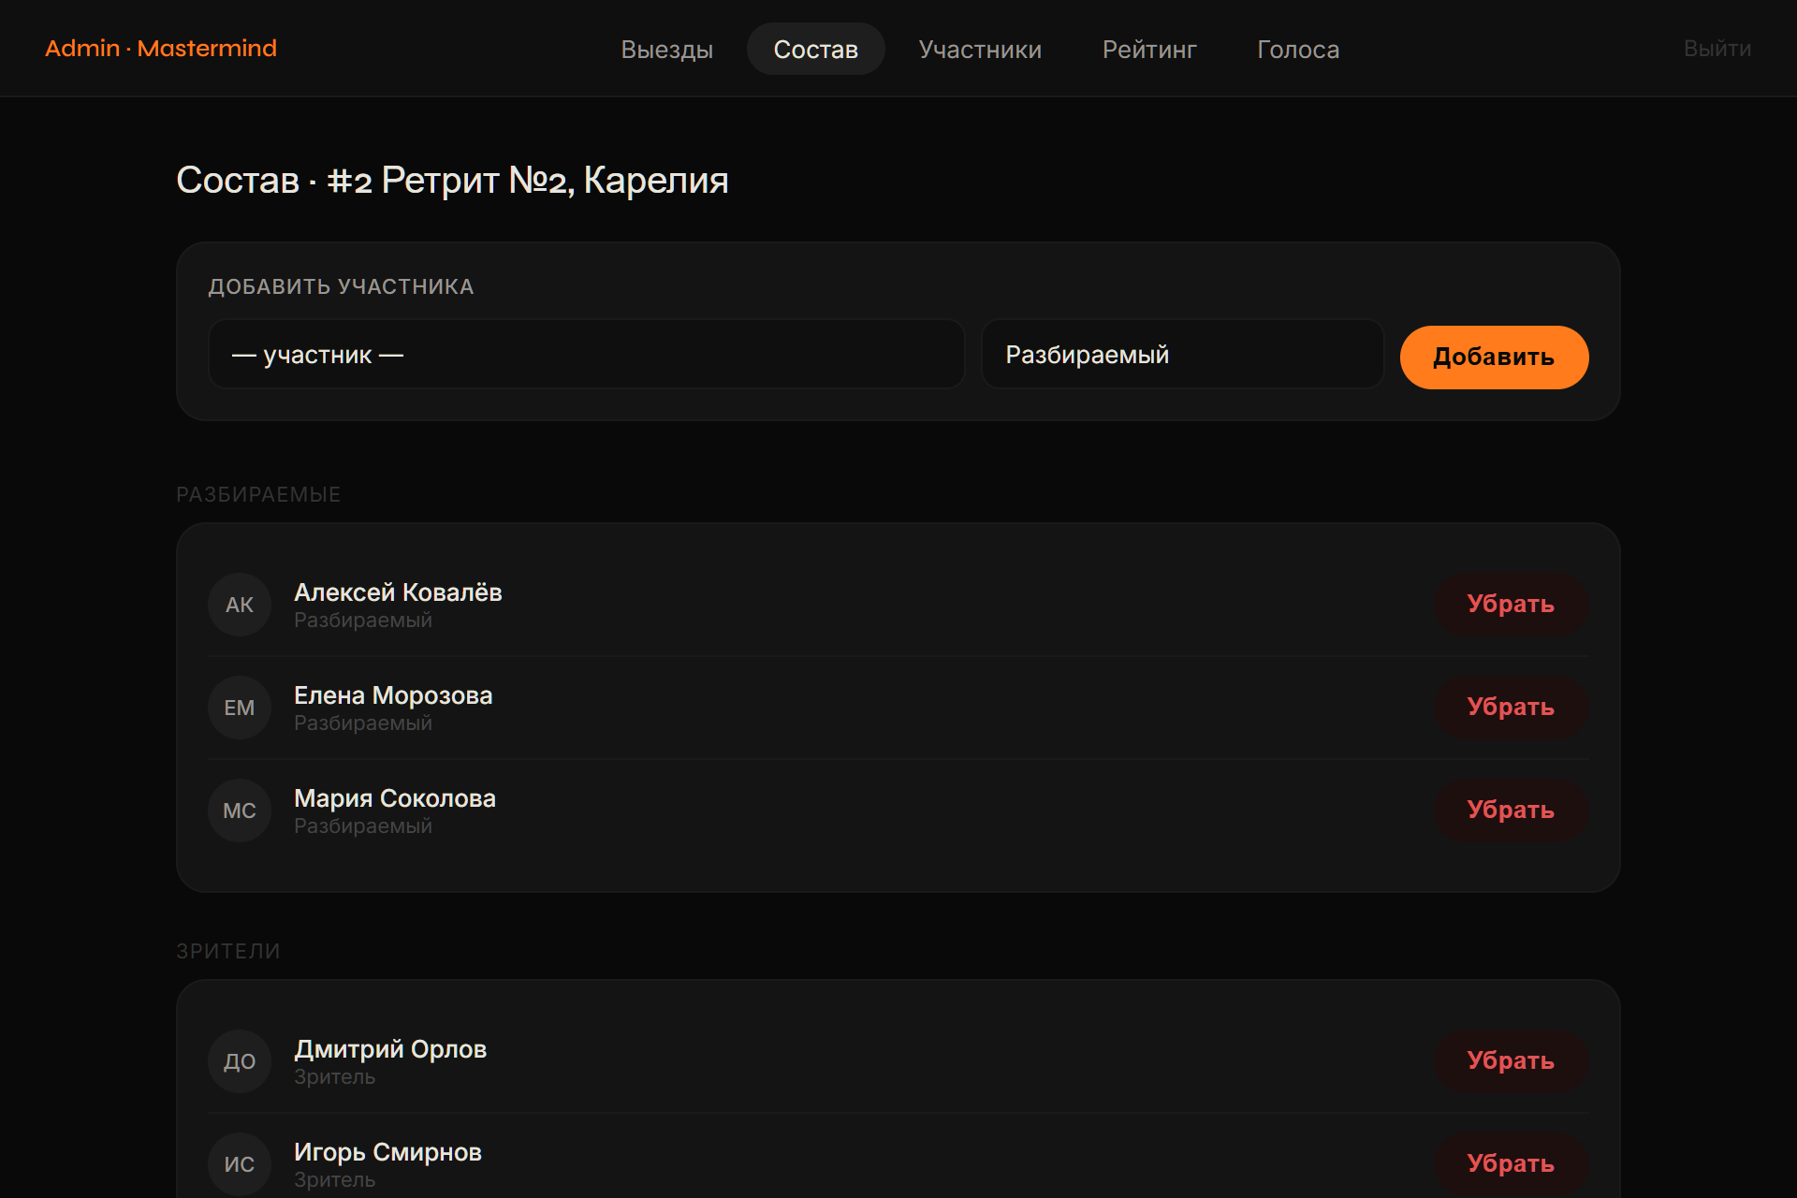Click the МС avatar icon
The height and width of the screenshot is (1198, 1797).
click(x=240, y=811)
